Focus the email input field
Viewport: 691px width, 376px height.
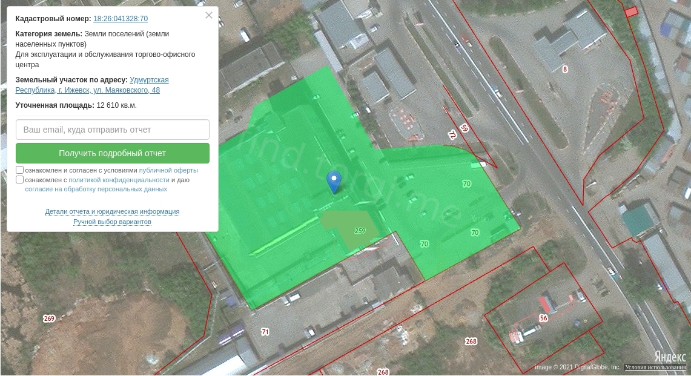tap(113, 130)
